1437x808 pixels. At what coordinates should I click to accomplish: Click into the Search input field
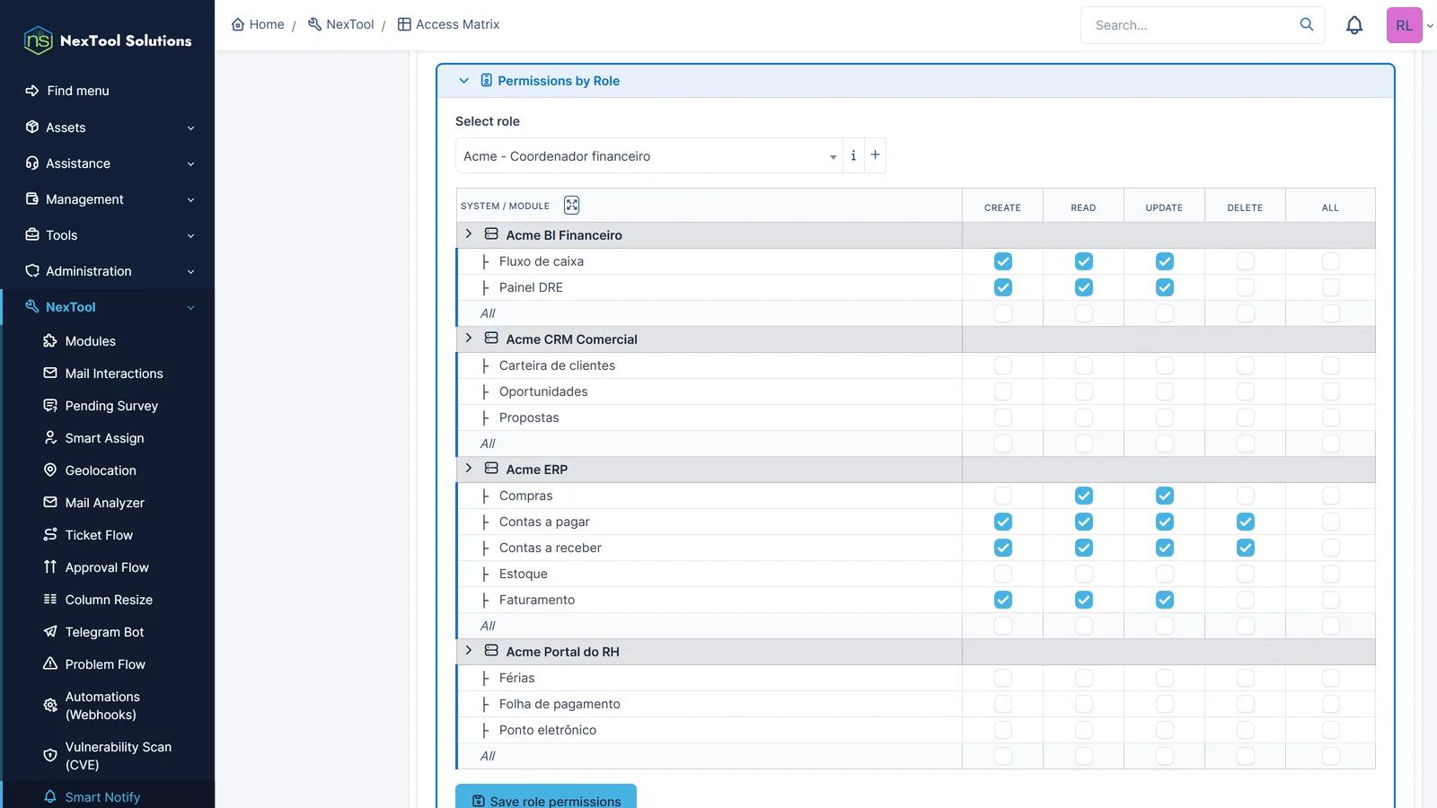(x=1190, y=25)
